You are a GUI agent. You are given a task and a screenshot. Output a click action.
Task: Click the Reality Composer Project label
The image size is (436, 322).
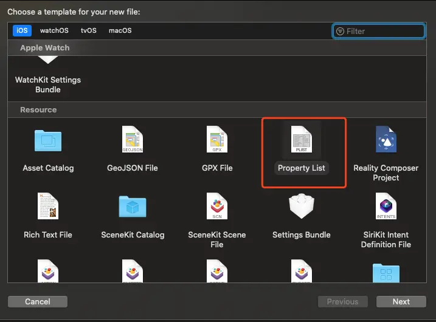[x=386, y=173]
